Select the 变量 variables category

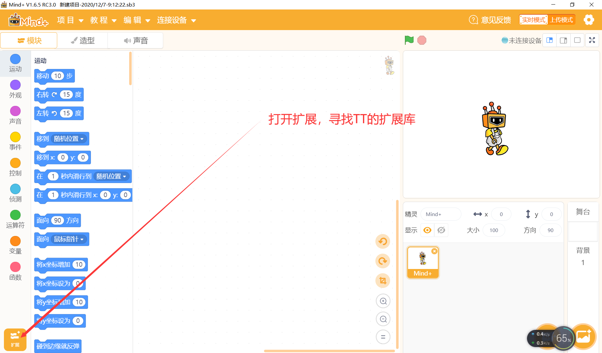[15, 245]
